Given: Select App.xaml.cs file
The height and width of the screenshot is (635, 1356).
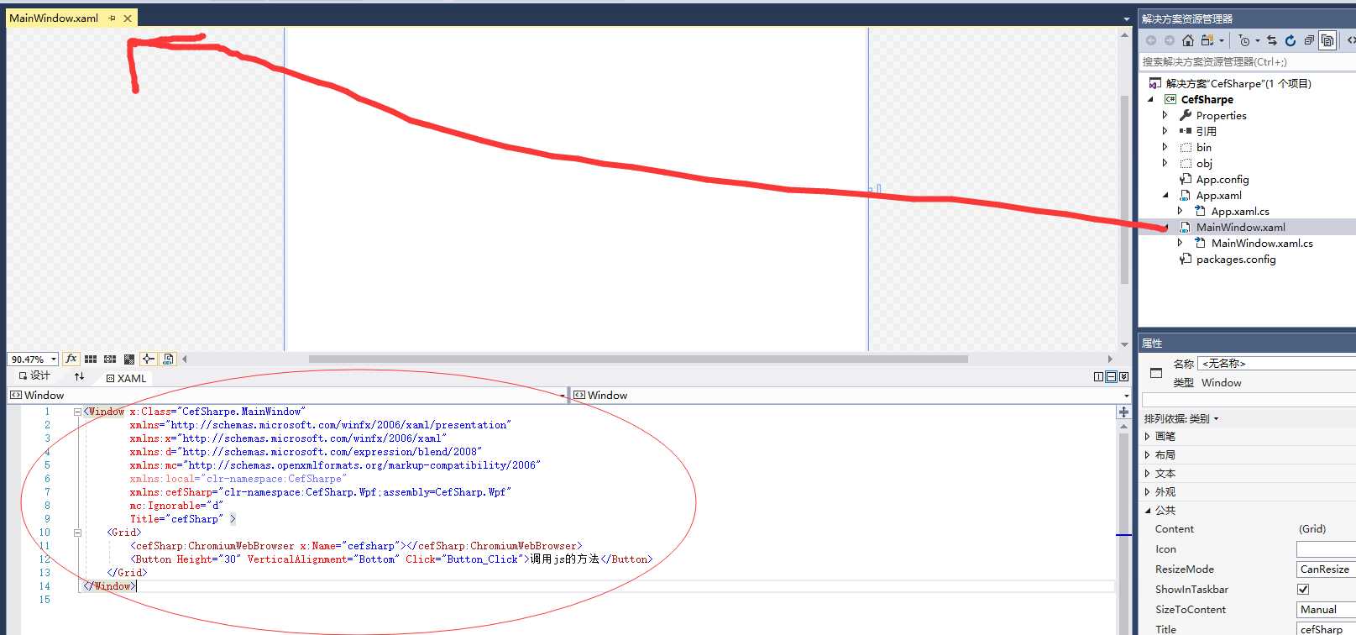Looking at the screenshot, I should point(1240,211).
